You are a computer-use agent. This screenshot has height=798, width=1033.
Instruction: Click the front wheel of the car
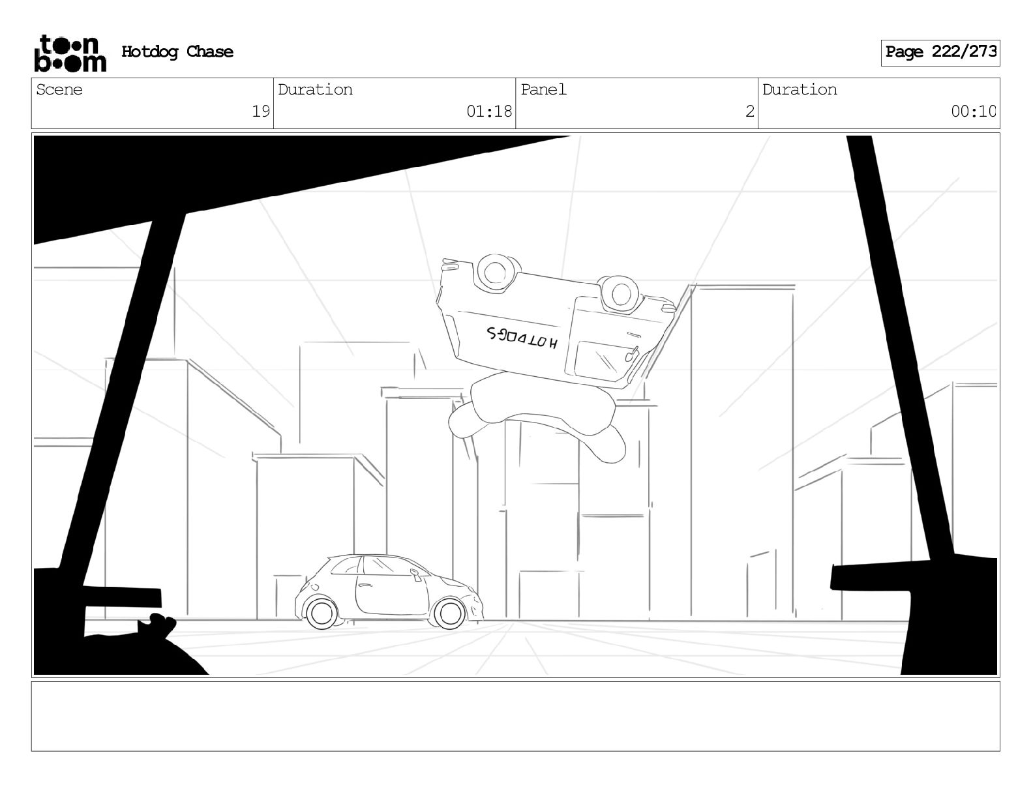(x=449, y=613)
